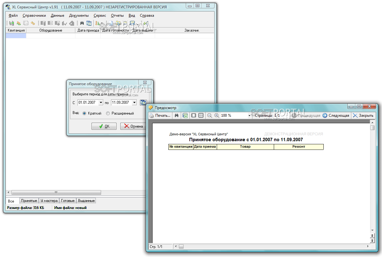Click the grayed phone-with-checkmark toolbar icon

point(64,23)
